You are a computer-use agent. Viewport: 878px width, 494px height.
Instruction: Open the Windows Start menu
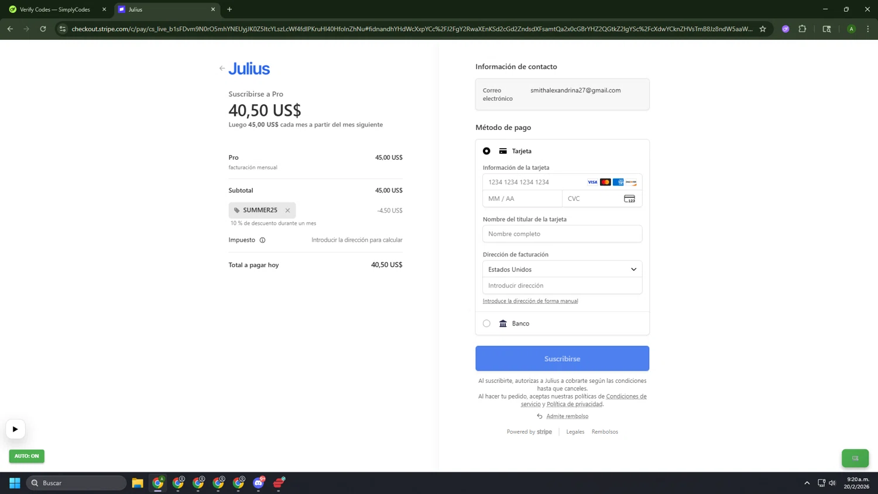(x=15, y=483)
